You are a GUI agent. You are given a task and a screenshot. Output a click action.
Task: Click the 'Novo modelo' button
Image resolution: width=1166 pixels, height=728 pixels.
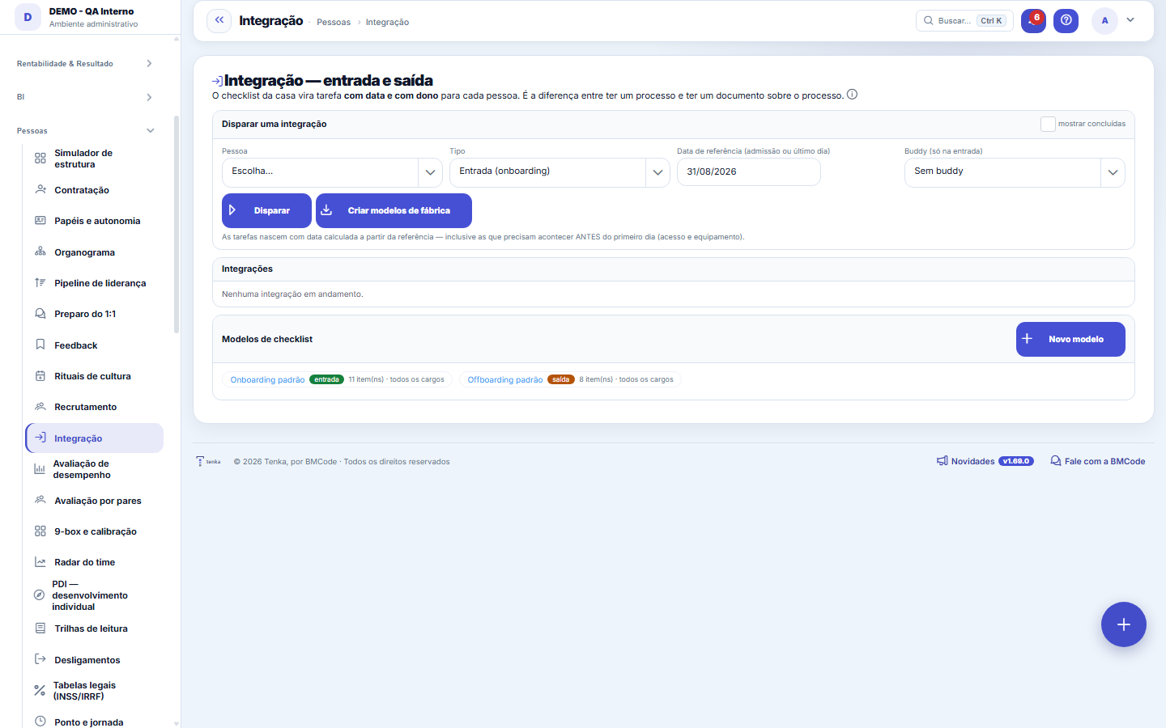click(1070, 339)
